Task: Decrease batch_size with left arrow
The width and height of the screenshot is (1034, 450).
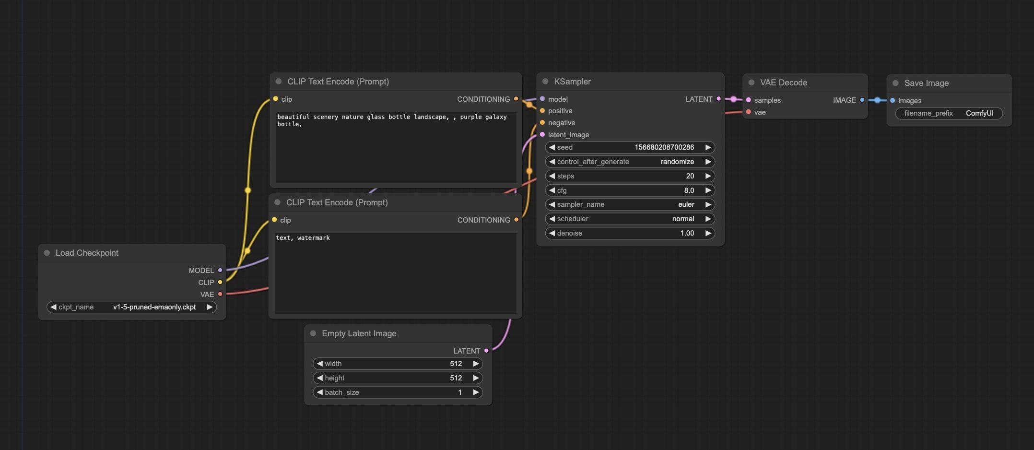Action: (320, 392)
